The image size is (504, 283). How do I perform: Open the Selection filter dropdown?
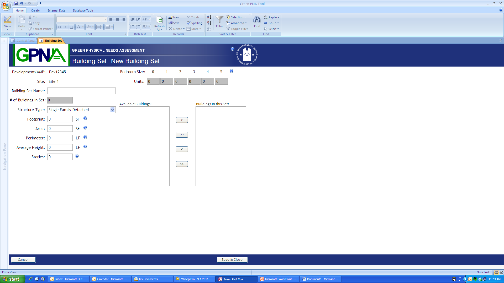click(x=237, y=17)
